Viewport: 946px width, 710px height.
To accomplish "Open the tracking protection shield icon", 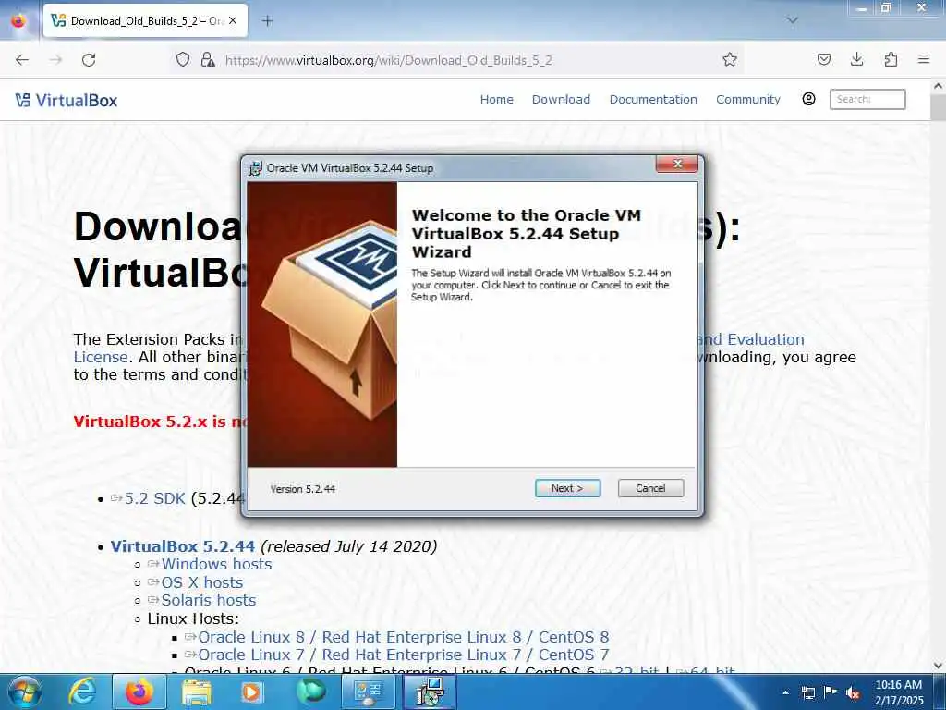I will [183, 59].
